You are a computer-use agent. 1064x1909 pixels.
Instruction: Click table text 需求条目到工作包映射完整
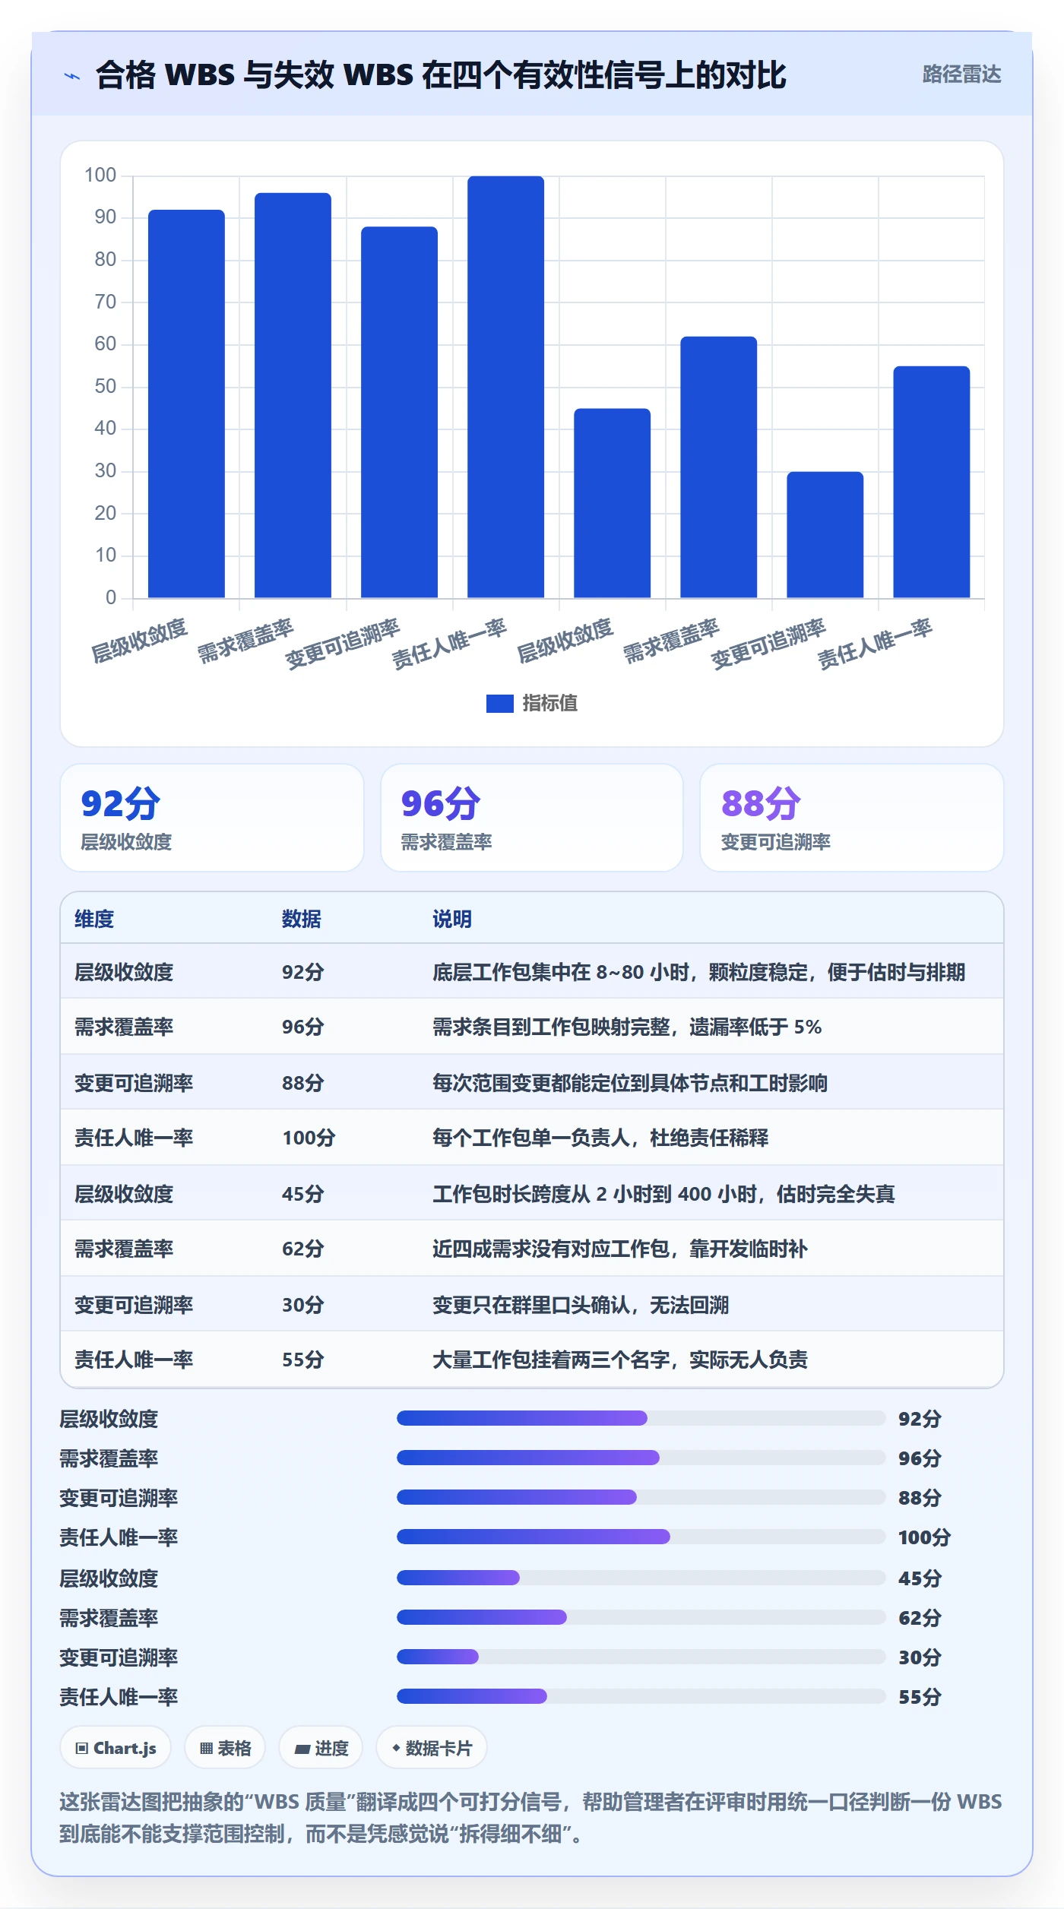click(550, 1027)
